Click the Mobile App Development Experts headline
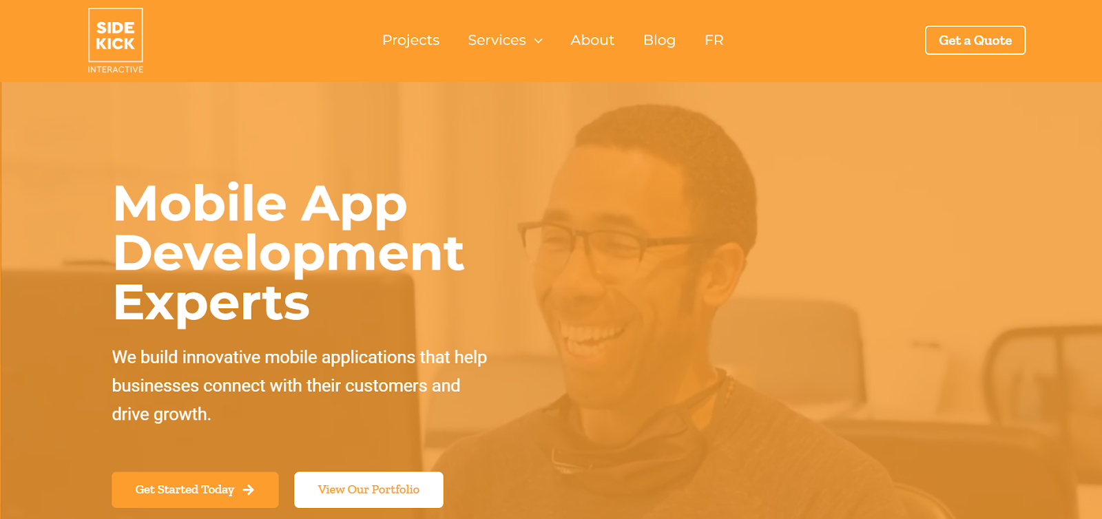The image size is (1102, 519). (x=289, y=253)
